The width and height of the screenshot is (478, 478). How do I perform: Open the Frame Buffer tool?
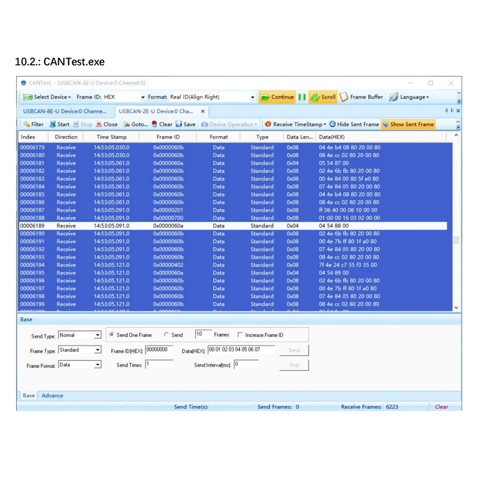pos(361,97)
